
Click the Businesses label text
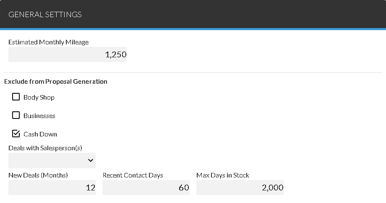(39, 116)
